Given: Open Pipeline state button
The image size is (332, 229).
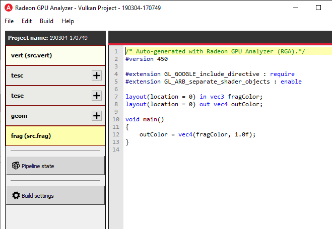Looking at the screenshot, I should (x=55, y=166).
